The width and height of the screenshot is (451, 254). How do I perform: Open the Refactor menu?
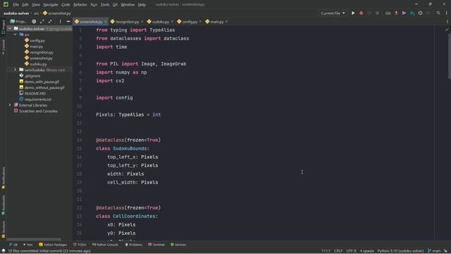tap(80, 5)
